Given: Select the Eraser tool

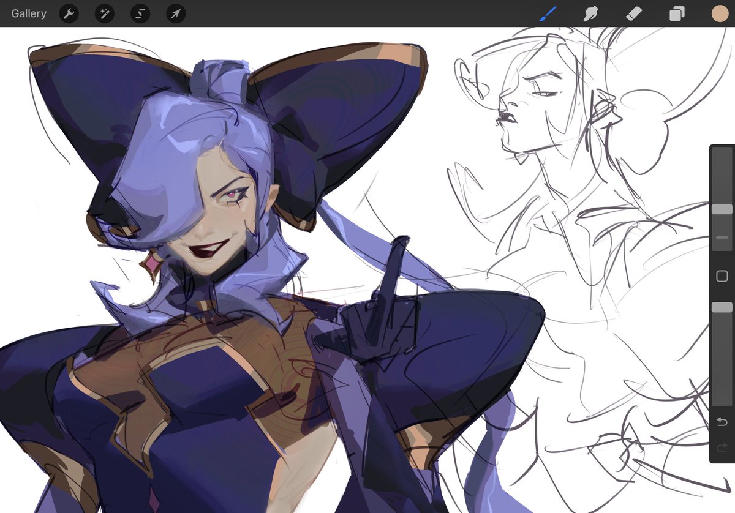Looking at the screenshot, I should [634, 13].
